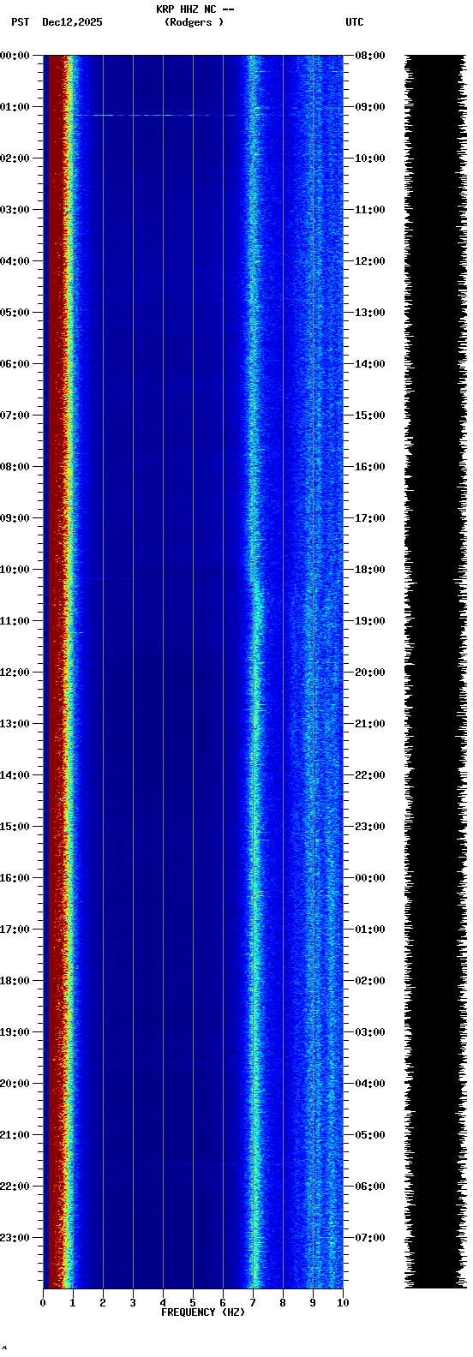Click the 12:00 UTC time label

click(x=369, y=261)
